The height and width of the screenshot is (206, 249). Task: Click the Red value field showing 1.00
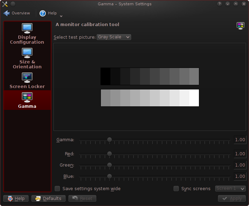coord(240,154)
